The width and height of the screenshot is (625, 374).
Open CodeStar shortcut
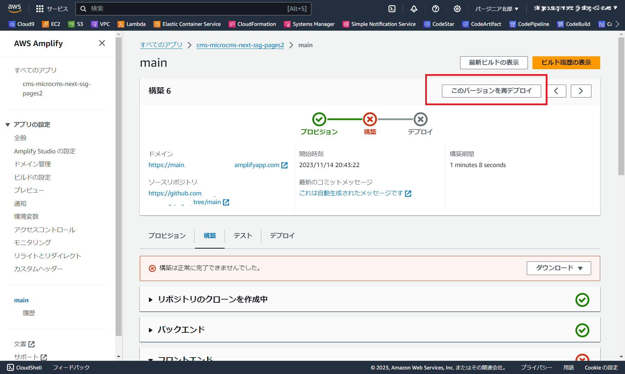click(439, 24)
